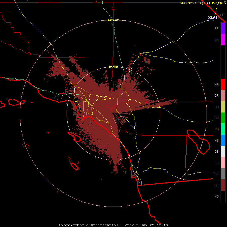Click the ND legend label
Viewport: 227px width, 227px height.
click(x=216, y=196)
